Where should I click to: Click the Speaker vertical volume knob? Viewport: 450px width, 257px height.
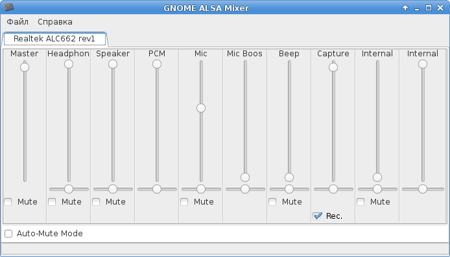click(x=113, y=64)
